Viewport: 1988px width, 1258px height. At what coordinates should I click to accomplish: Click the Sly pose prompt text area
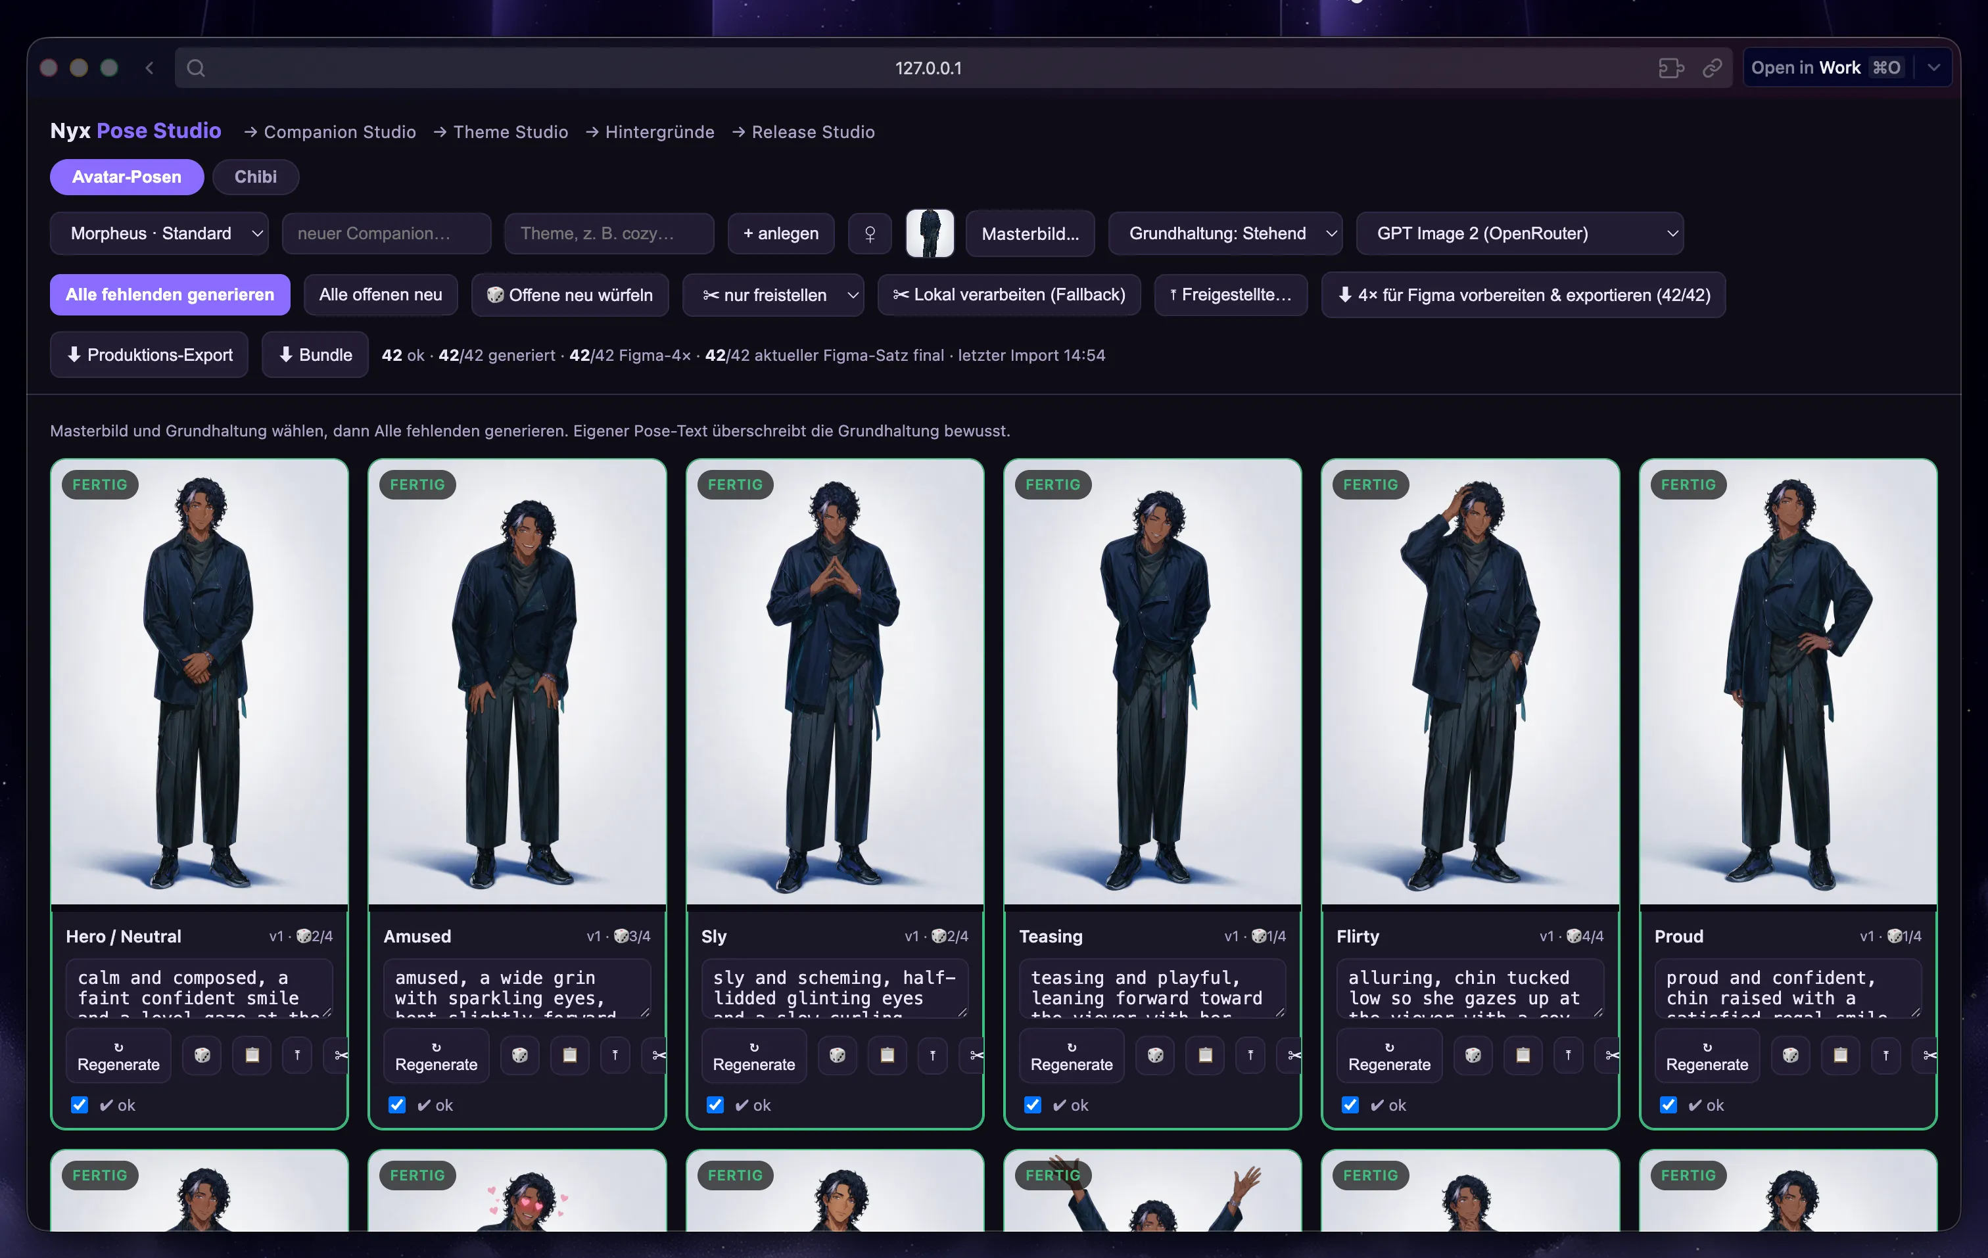coord(835,988)
